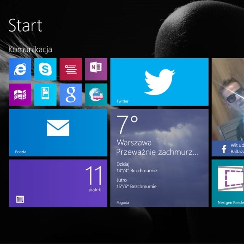Click the Start title text
244x244 pixels.
pos(25,25)
